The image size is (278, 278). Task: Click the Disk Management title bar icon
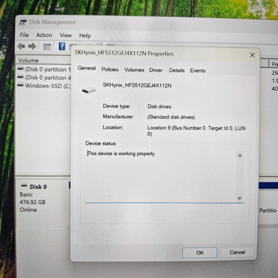(x=23, y=22)
